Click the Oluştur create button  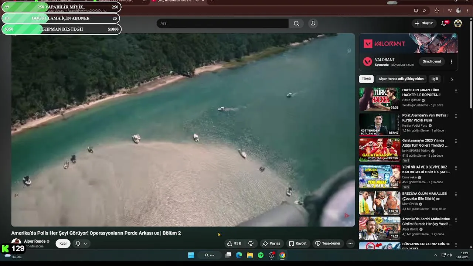(423, 23)
